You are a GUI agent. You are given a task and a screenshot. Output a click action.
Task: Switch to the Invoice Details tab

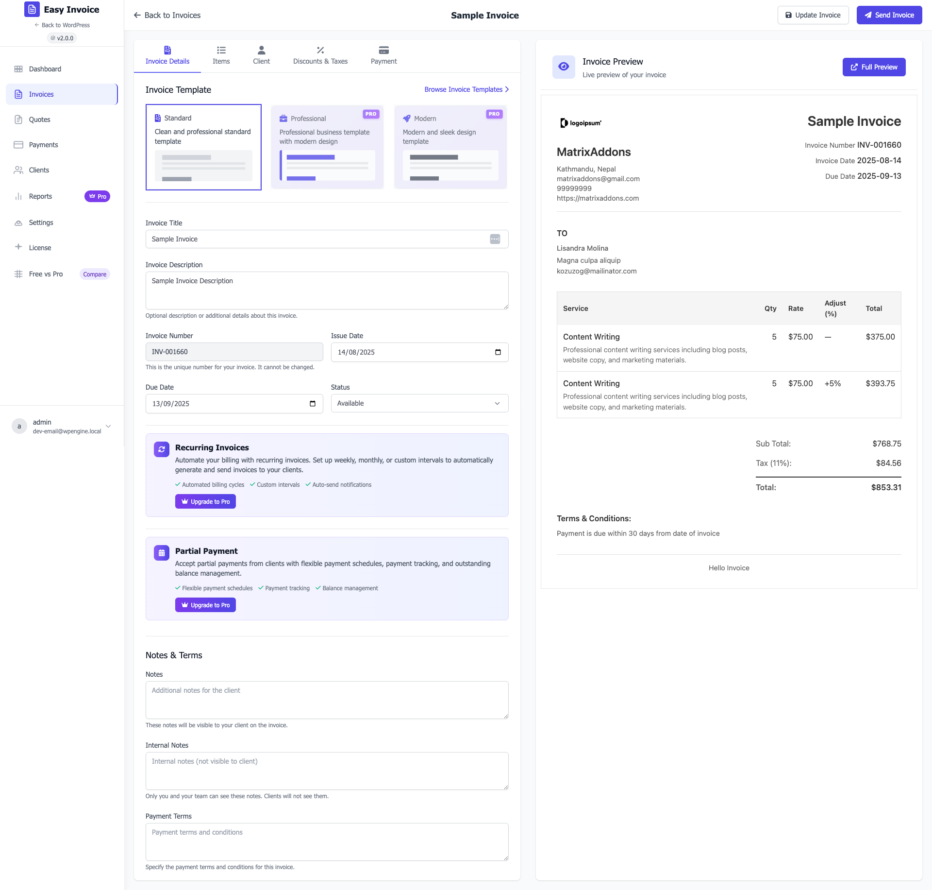167,55
